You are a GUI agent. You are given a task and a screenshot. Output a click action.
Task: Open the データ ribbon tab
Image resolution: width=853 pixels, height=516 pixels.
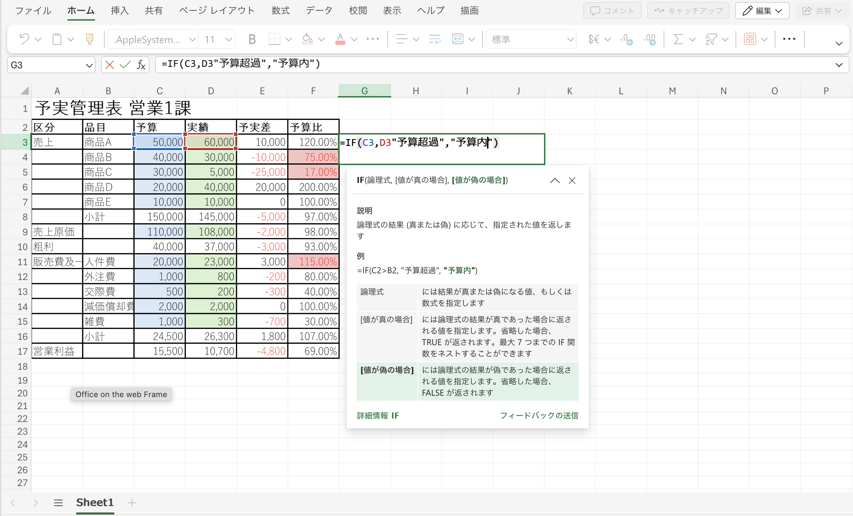pos(319,11)
